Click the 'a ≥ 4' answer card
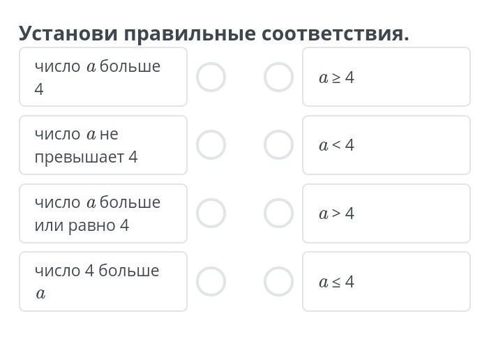The image size is (496, 346). (x=386, y=77)
